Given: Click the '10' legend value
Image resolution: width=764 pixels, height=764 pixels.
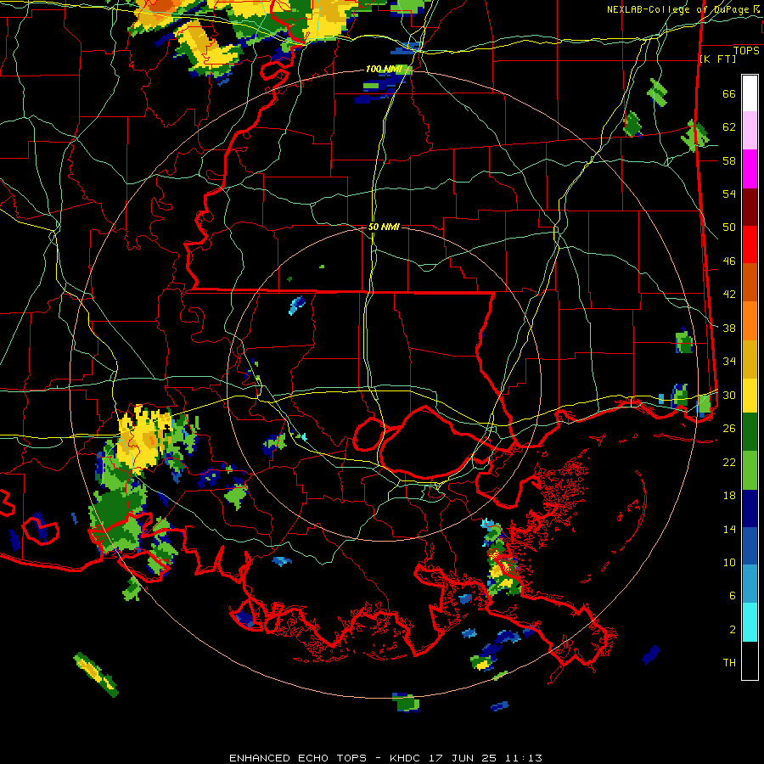Looking at the screenshot, I should point(729,562).
